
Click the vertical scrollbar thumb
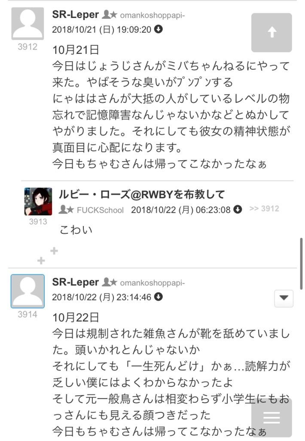(301, 264)
